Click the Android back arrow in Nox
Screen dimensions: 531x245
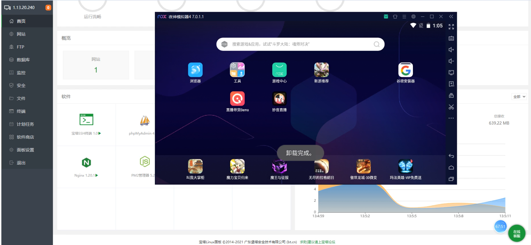click(x=451, y=156)
